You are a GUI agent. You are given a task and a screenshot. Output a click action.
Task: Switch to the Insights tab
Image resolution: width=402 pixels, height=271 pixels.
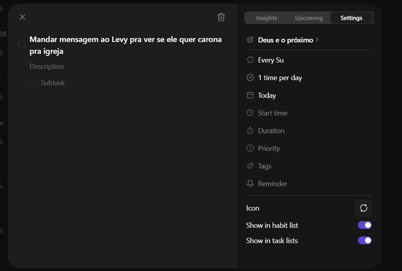(266, 18)
